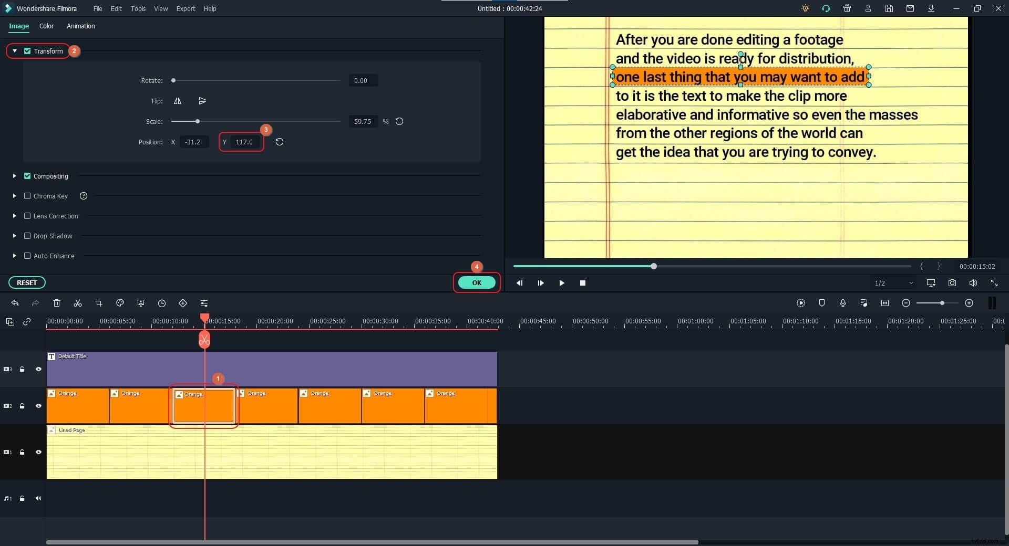This screenshot has height=546, width=1009.
Task: Open the Crop tool
Action: click(x=98, y=303)
